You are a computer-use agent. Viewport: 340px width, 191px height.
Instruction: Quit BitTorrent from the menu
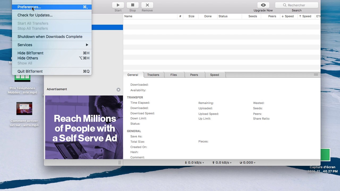pyautogui.click(x=52, y=71)
